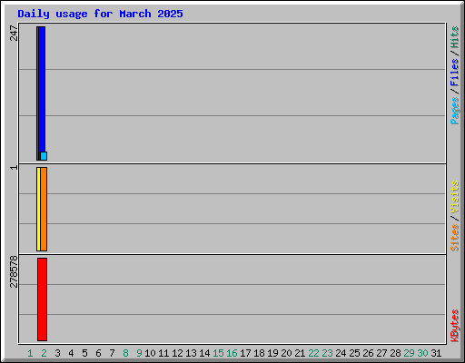This screenshot has height=363, width=465.
Task: Click day 1 on the axis
Action: (x=30, y=353)
